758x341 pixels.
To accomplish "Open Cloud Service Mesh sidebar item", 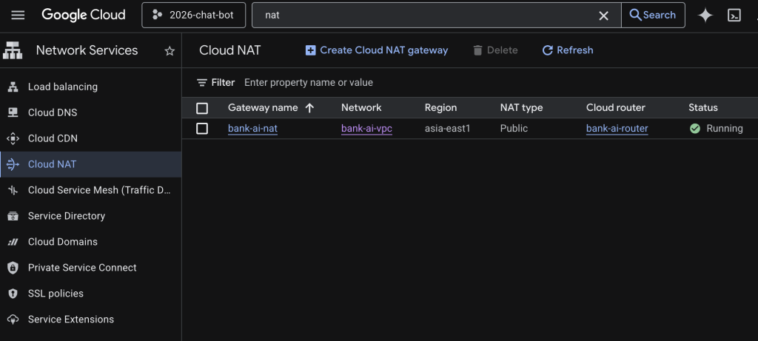I will (x=91, y=190).
